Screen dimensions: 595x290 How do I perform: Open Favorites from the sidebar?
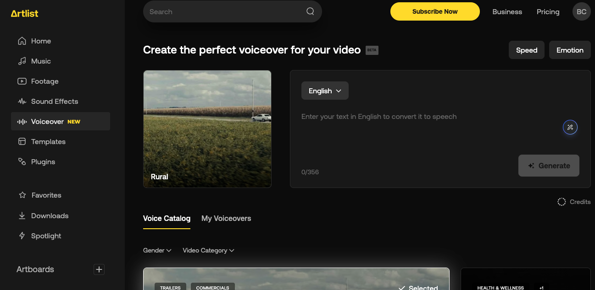pyautogui.click(x=46, y=195)
